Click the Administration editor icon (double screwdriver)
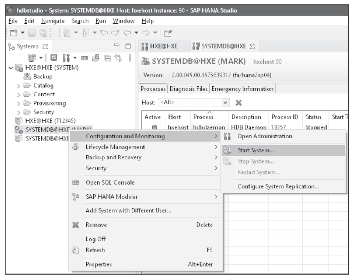 [66, 58]
